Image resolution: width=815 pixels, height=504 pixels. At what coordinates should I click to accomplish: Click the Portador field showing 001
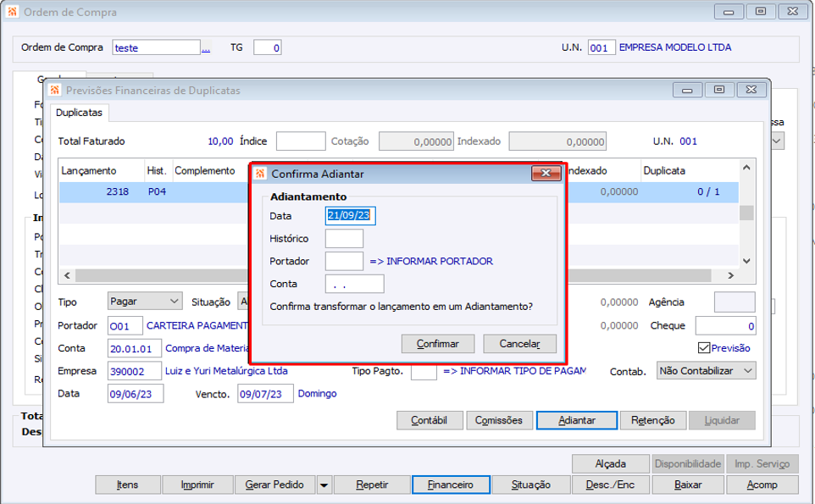click(125, 326)
